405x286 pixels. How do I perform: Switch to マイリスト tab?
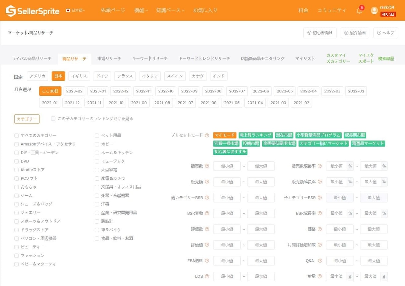pos(305,58)
